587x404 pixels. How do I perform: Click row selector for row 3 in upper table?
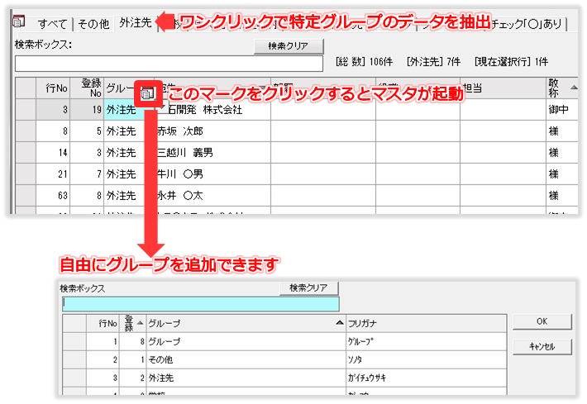click(26, 110)
